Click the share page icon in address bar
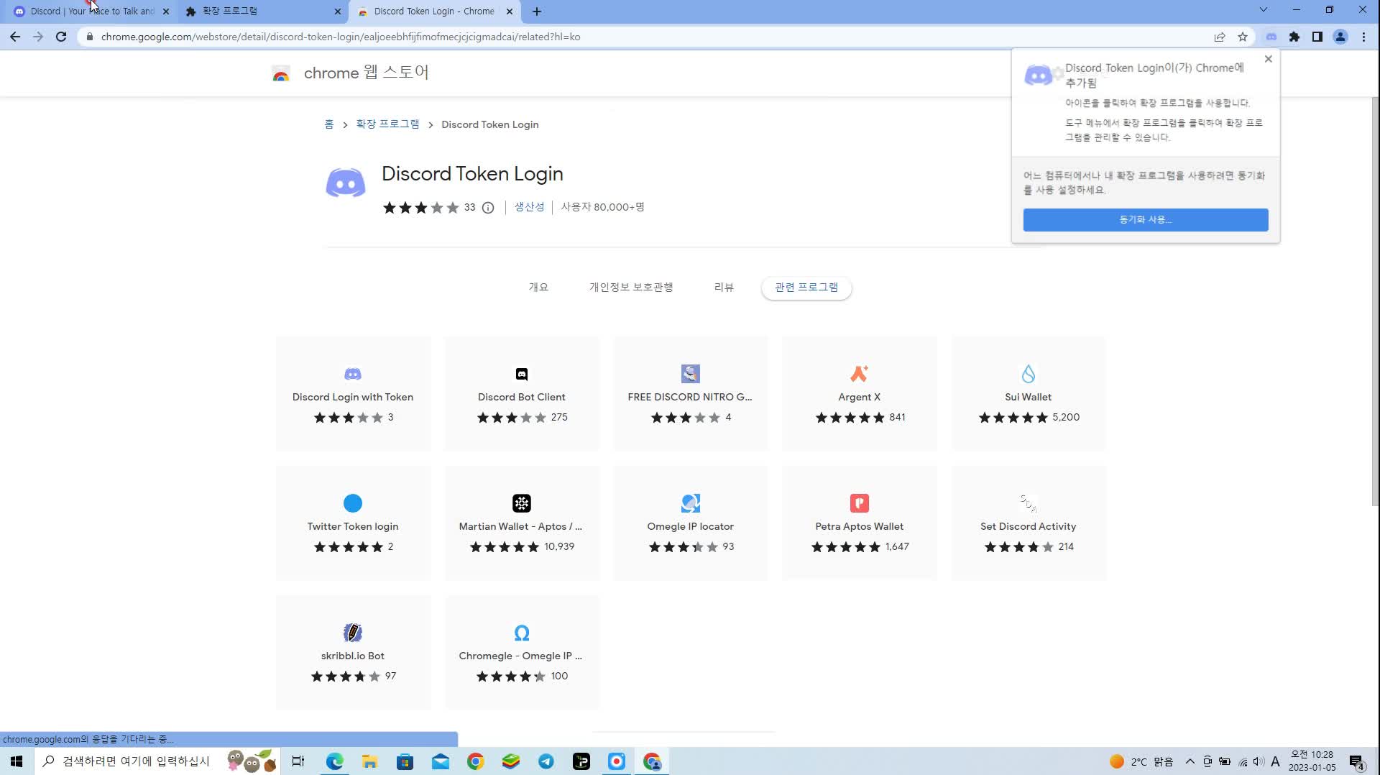 coord(1219,37)
